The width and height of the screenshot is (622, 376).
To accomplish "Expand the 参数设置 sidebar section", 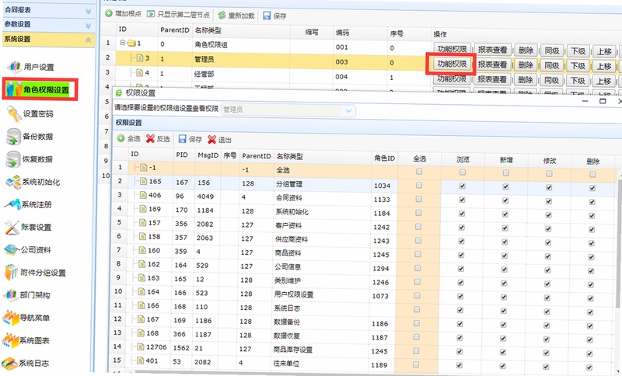I will (x=89, y=26).
